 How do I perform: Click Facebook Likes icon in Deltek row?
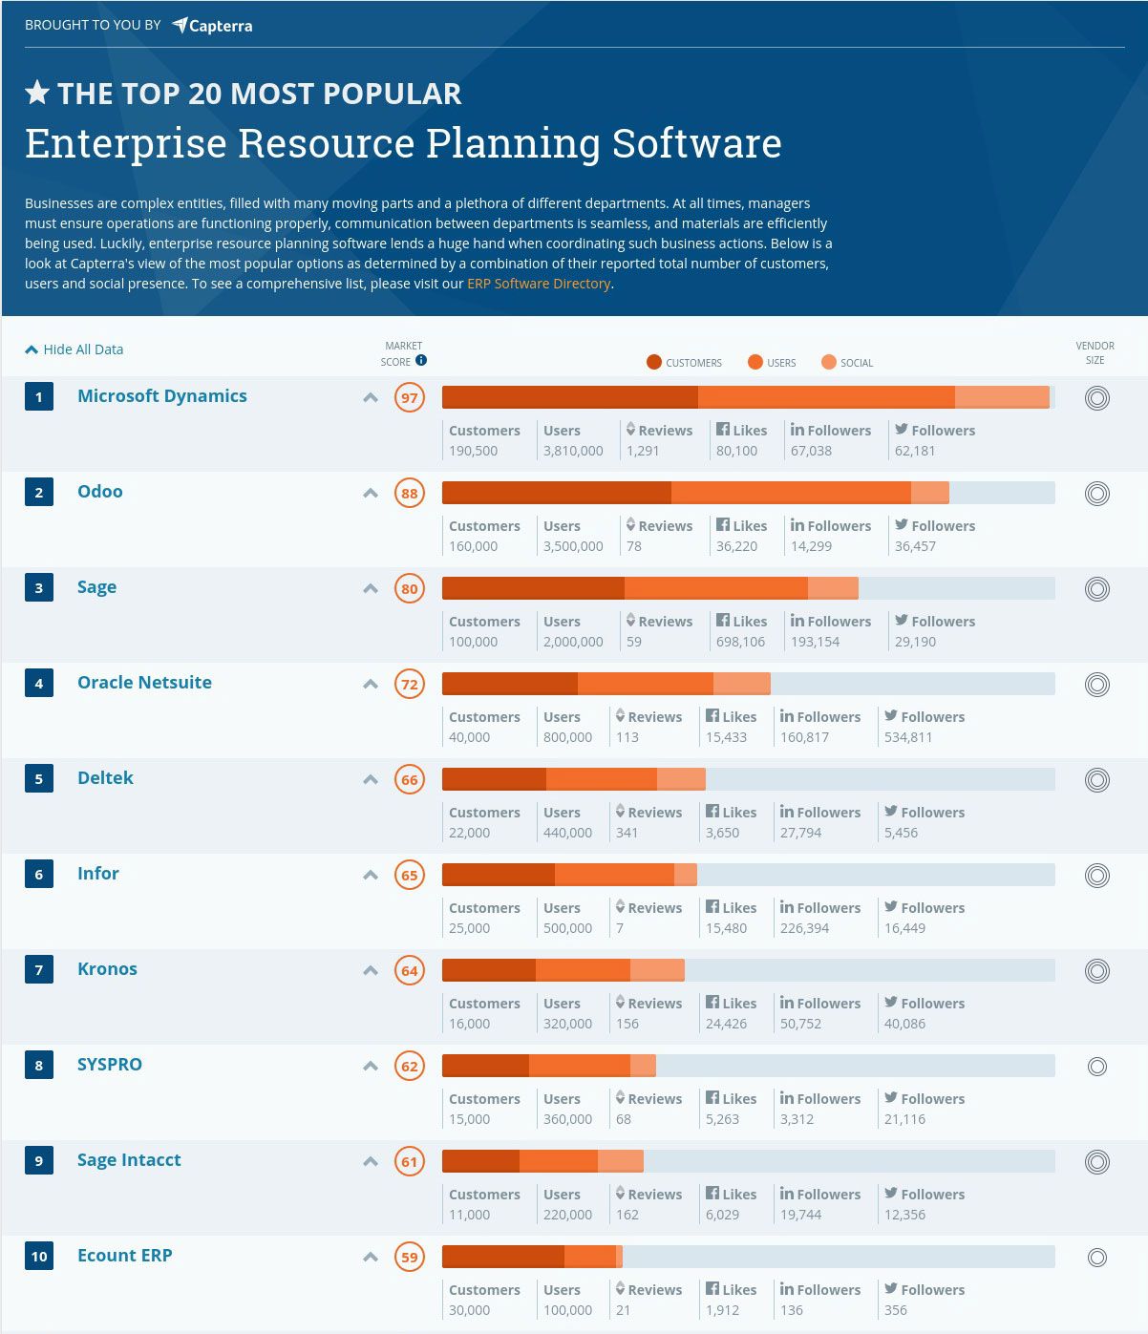[712, 812]
